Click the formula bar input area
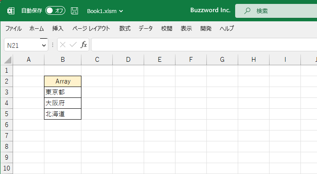Viewport: 317px width, 174px height. (x=204, y=45)
